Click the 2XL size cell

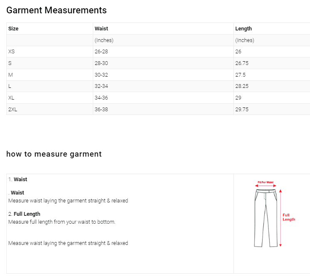click(x=12, y=110)
